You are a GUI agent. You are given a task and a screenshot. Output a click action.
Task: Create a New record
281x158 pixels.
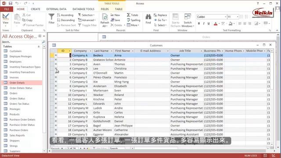(115, 15)
